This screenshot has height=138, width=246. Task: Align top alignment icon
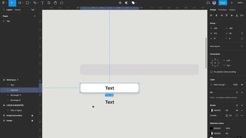226,15
